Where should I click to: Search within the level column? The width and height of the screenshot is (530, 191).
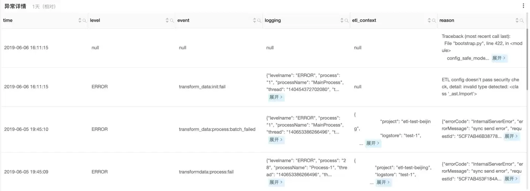(172, 20)
